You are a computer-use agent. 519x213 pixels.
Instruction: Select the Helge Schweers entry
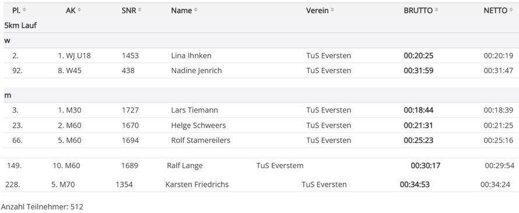click(261, 125)
